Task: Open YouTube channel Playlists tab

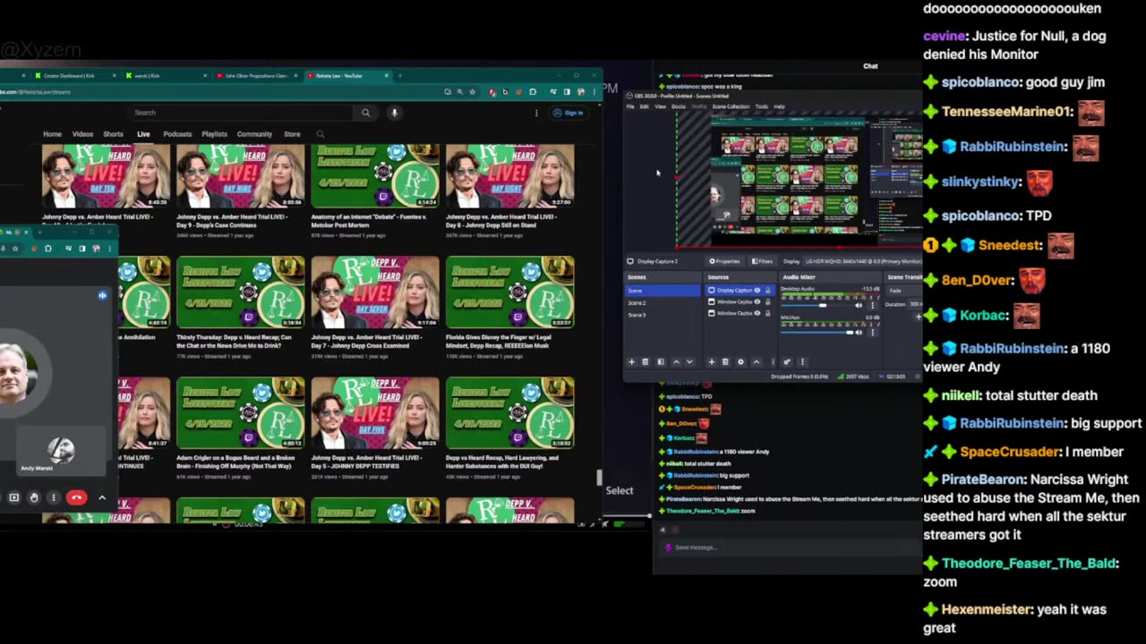Action: point(214,134)
